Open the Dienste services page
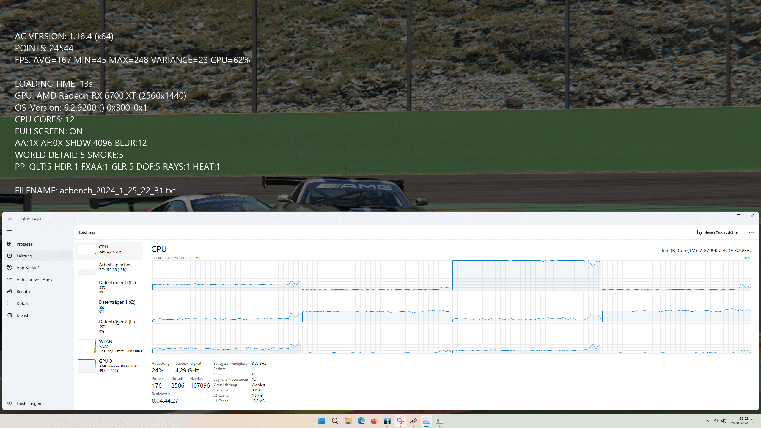Screen dimensions: 761x428 [x=23, y=315]
